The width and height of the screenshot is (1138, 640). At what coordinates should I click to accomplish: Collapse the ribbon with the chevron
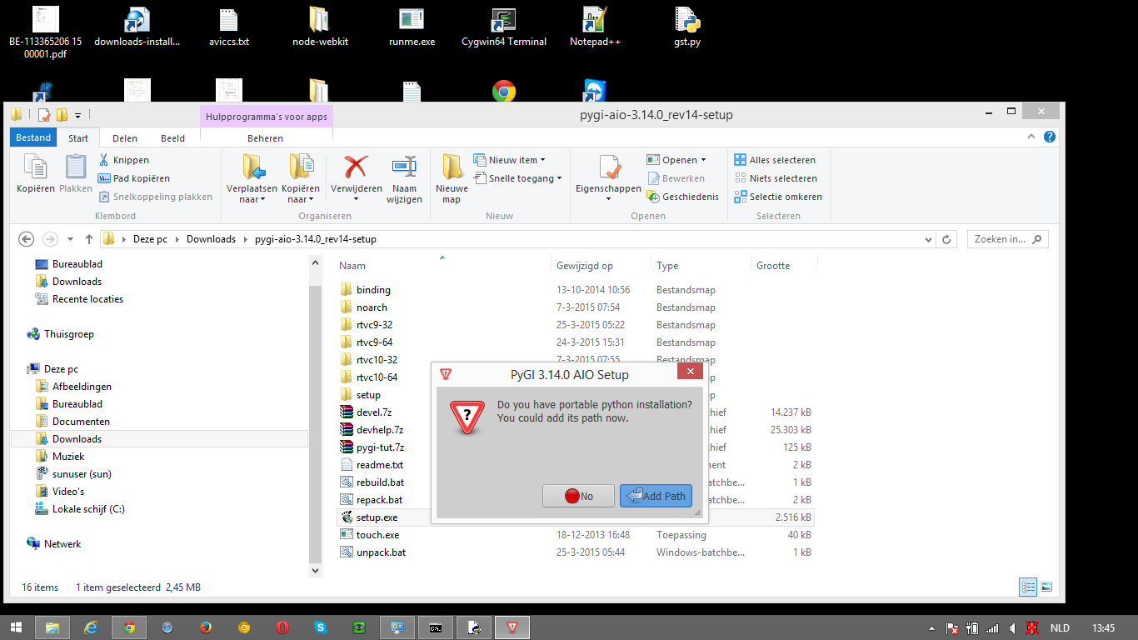[x=1034, y=137]
